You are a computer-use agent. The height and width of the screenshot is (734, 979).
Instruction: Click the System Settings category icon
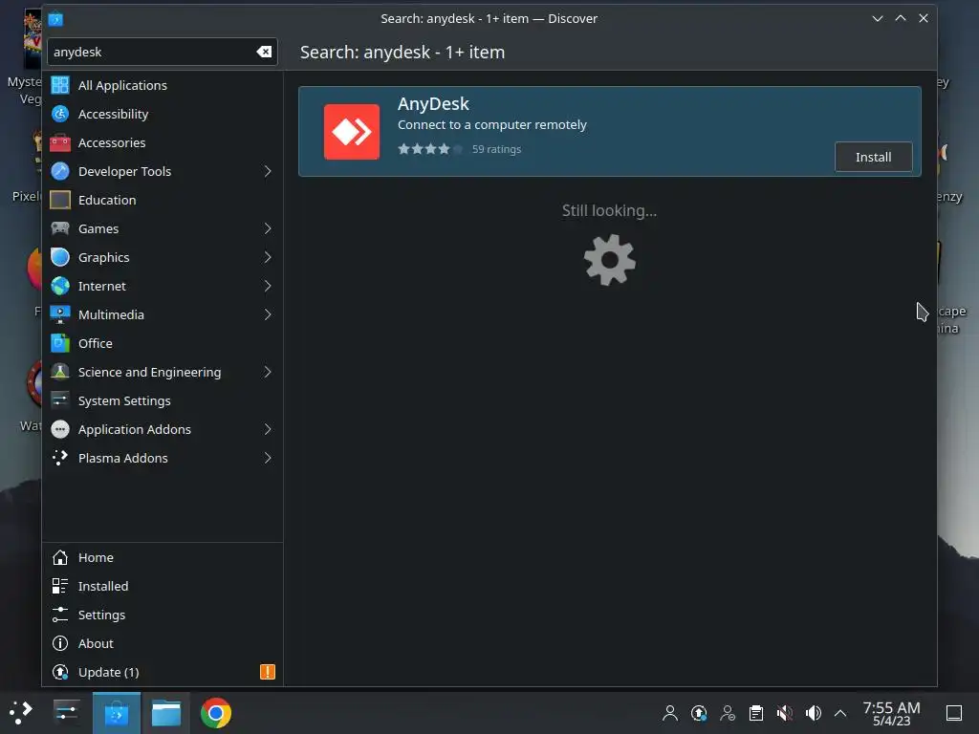click(x=60, y=400)
